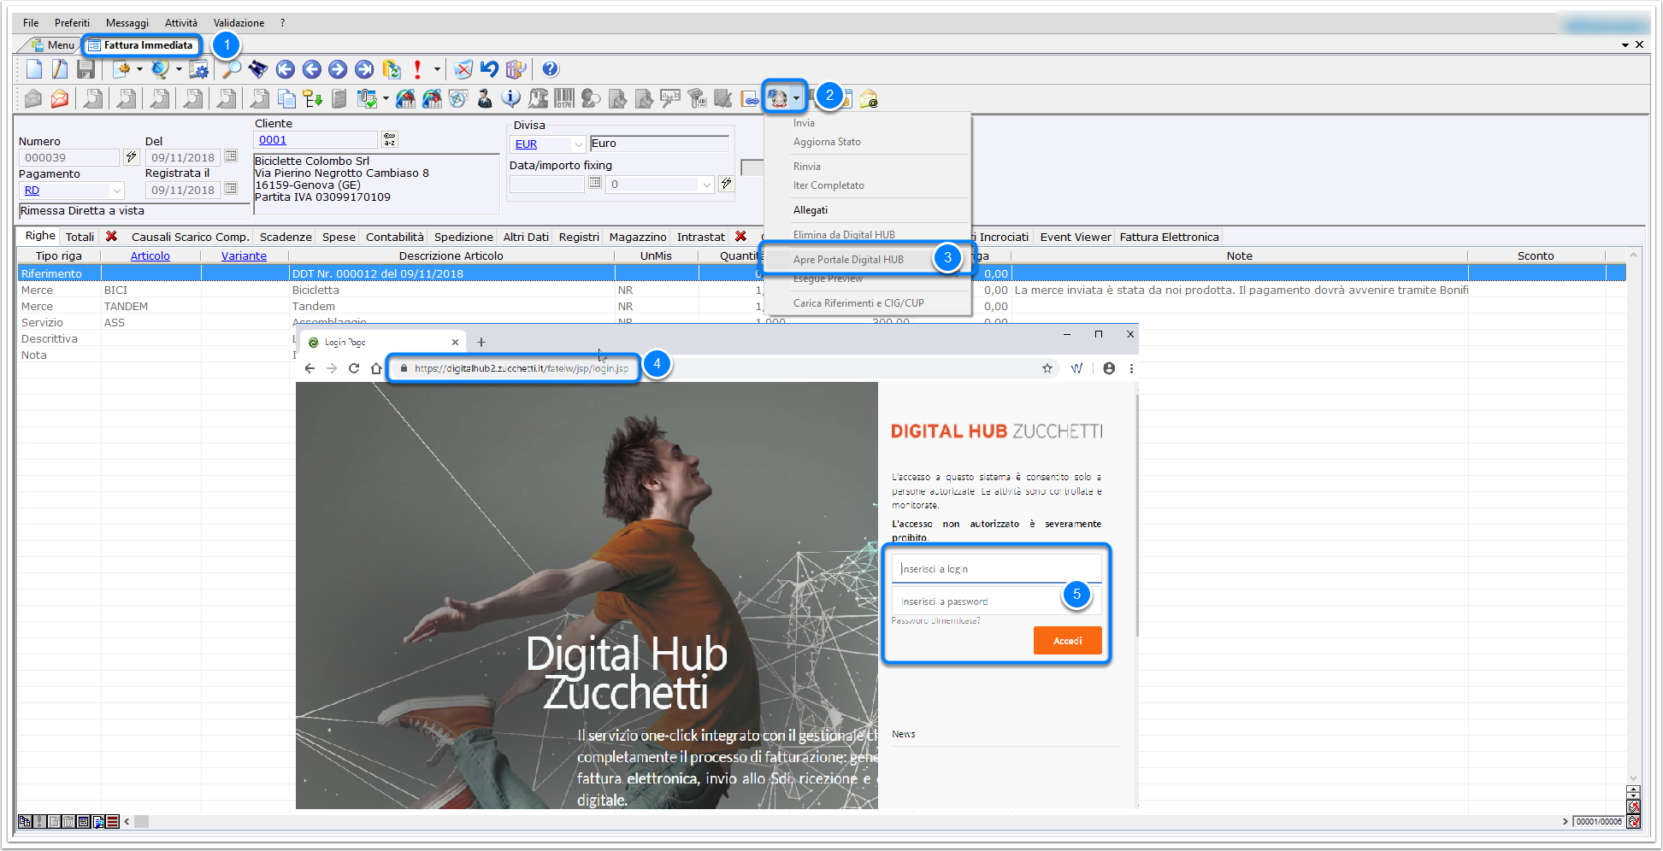The width and height of the screenshot is (1663, 851).
Task: Expand dropdown next to the red exclamation icon
Action: [x=437, y=69]
